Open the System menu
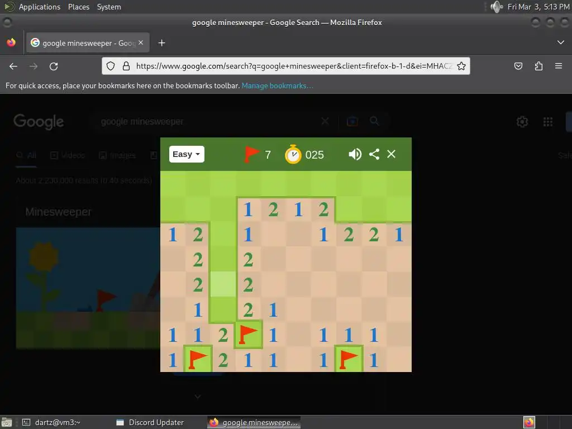 pos(109,7)
